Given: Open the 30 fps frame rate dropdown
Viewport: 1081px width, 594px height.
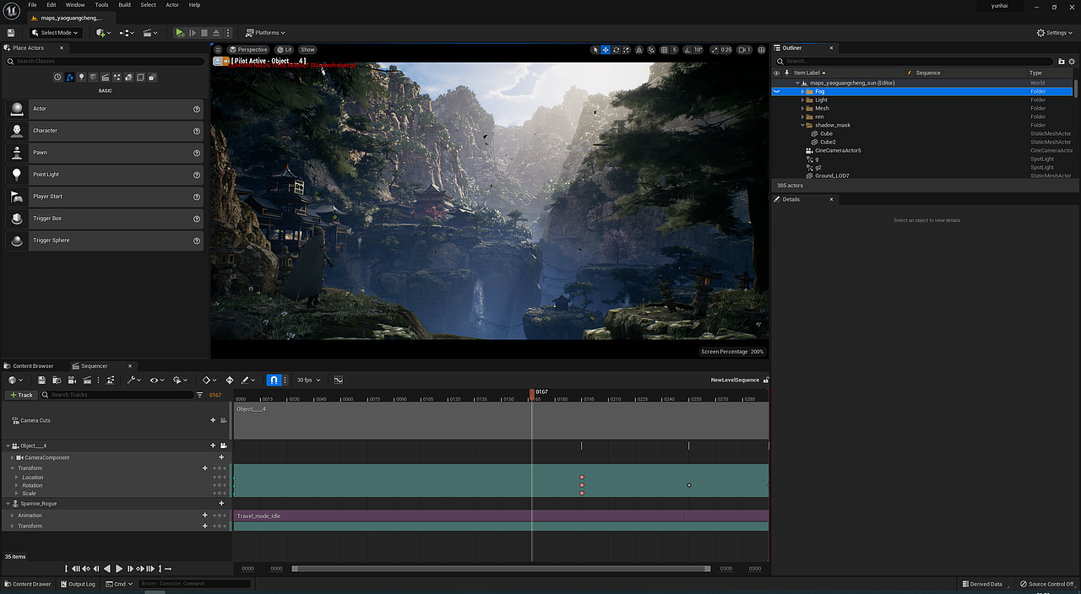Looking at the screenshot, I should click(307, 381).
